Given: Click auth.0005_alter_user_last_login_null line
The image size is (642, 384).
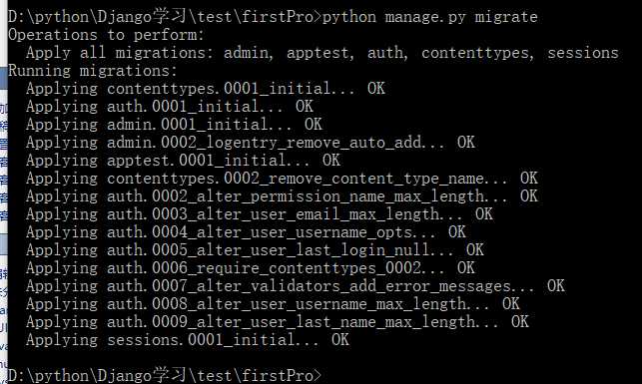Looking at the screenshot, I should 255,250.
